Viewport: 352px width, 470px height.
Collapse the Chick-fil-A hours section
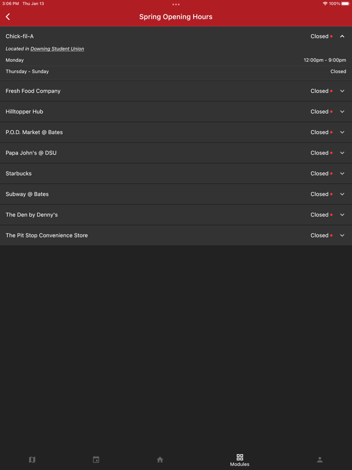point(342,36)
